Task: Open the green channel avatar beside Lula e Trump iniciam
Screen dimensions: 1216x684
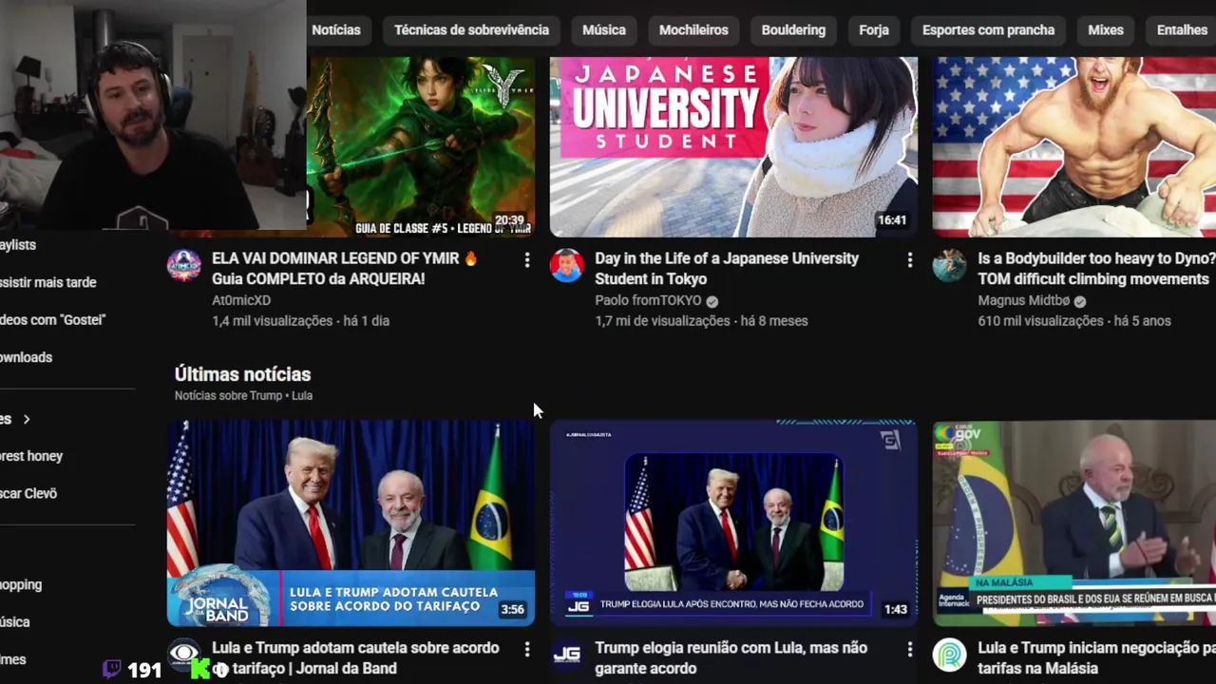Action: click(949, 655)
